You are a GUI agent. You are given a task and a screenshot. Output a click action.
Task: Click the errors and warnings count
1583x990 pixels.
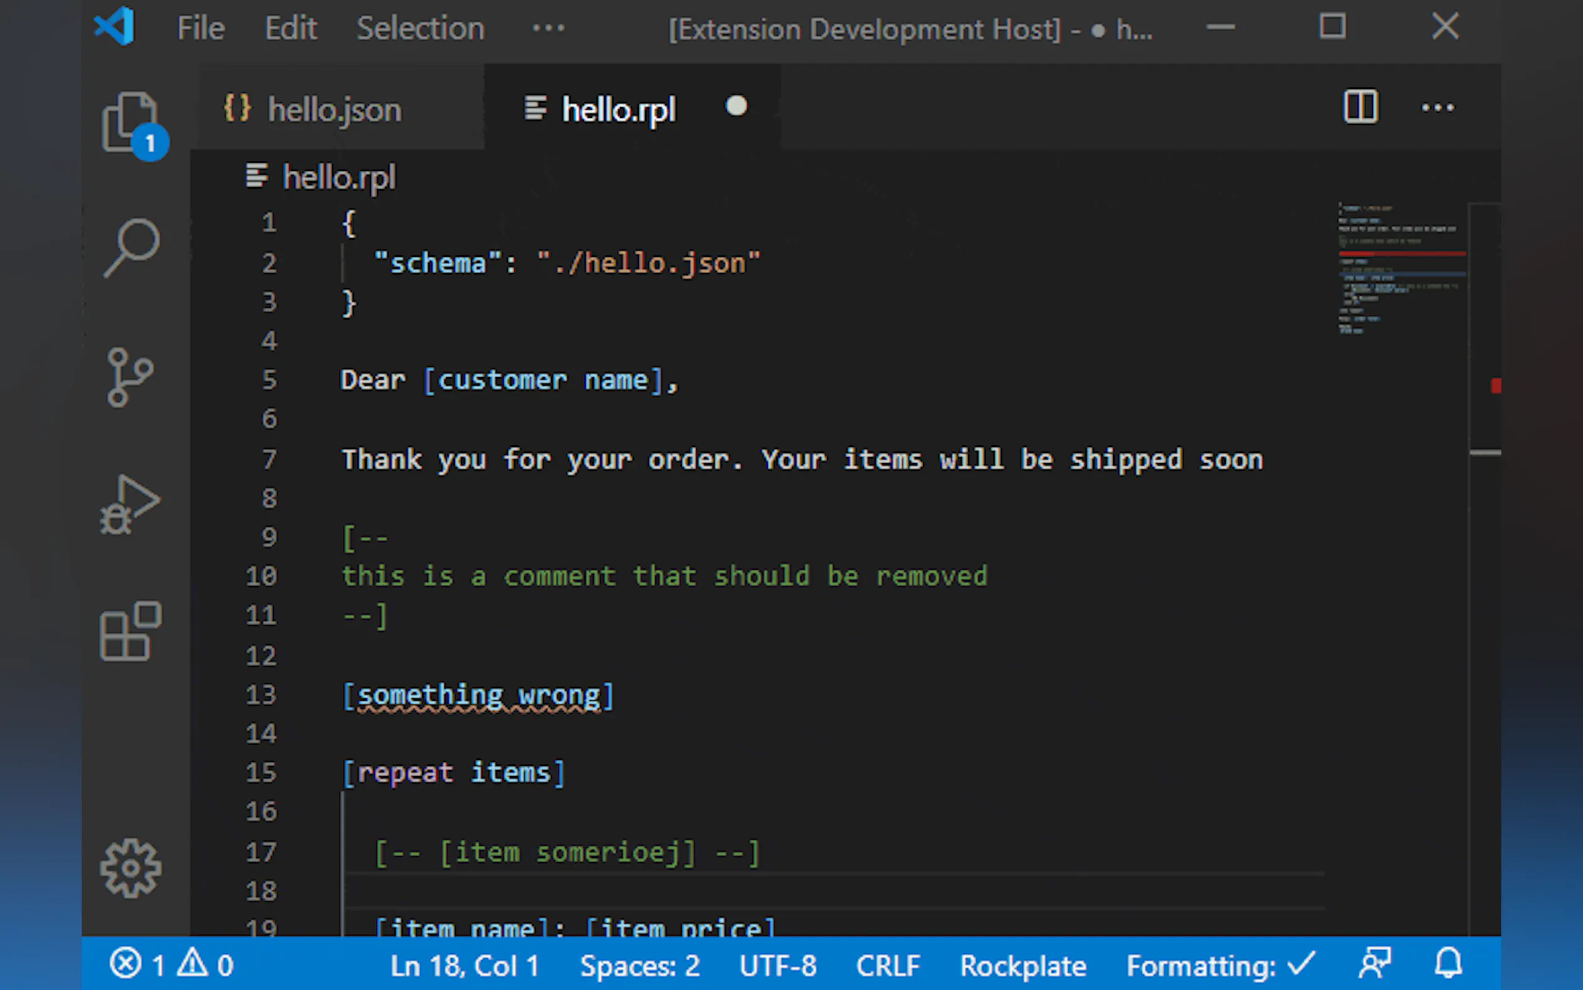(171, 965)
